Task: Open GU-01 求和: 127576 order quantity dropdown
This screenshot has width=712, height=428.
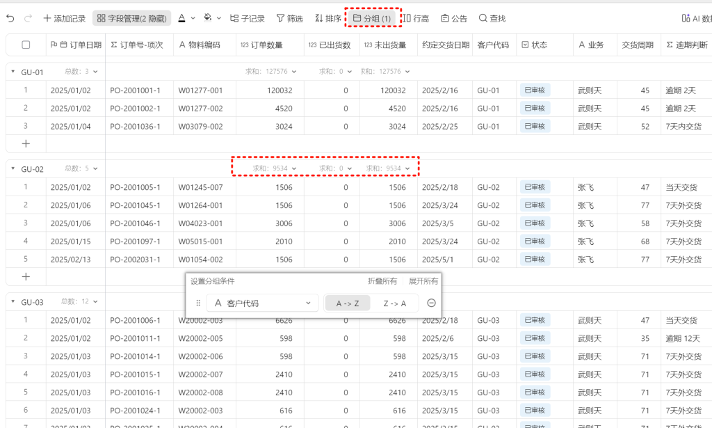Action: [270, 71]
